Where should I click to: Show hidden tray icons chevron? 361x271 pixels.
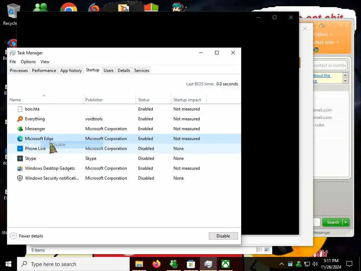282,264
